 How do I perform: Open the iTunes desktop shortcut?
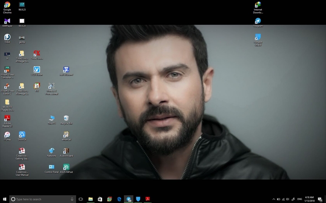[7, 136]
